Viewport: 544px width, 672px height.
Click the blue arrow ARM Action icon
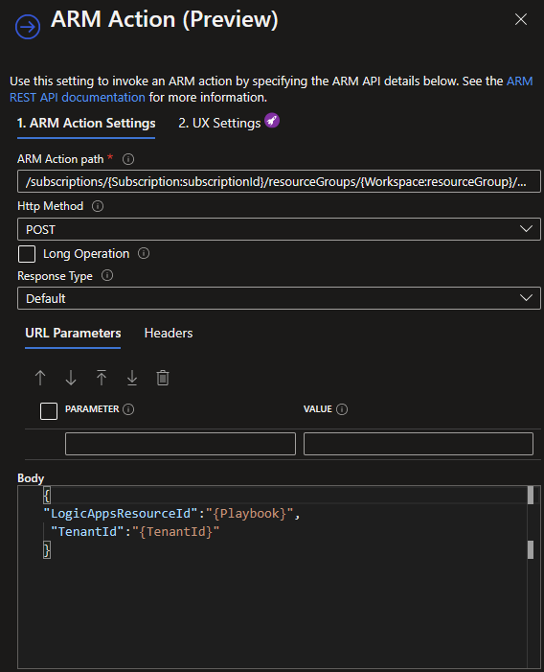[x=28, y=27]
